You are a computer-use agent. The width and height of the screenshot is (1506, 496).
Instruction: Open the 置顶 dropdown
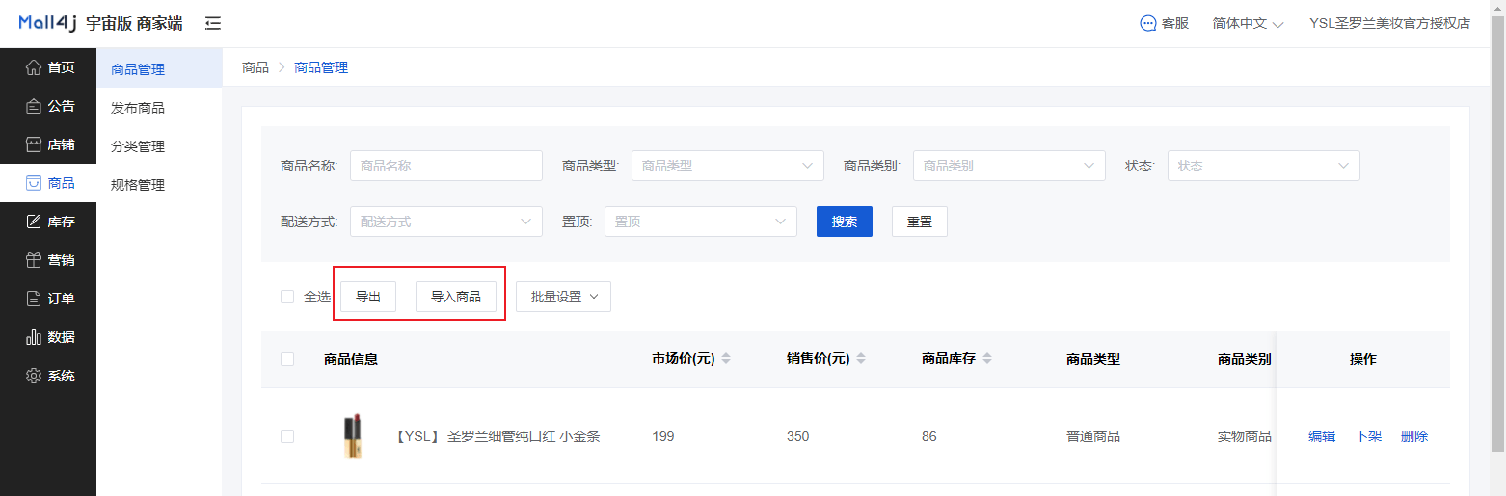click(x=701, y=222)
